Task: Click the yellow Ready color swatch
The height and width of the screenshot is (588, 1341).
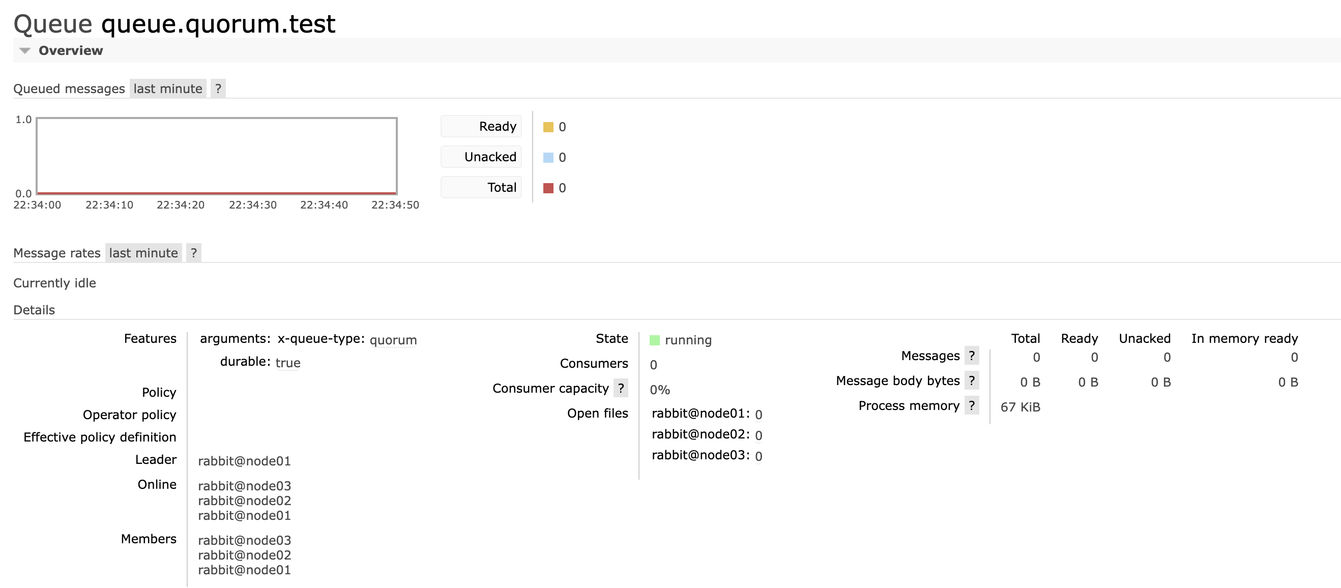Action: (x=548, y=127)
